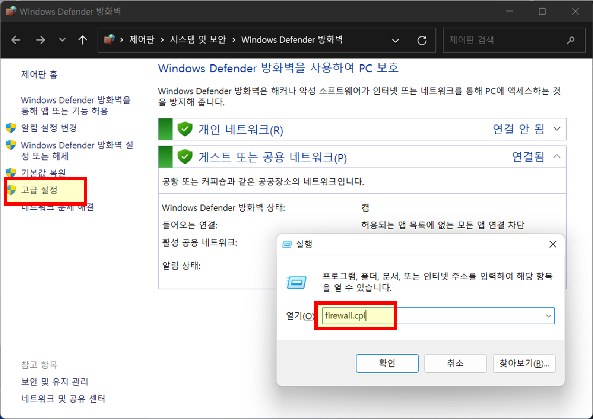Viewport: 593px width, 419px height.
Task: Click 찾아보기(B)... in the 실행 dialog
Action: (x=524, y=363)
